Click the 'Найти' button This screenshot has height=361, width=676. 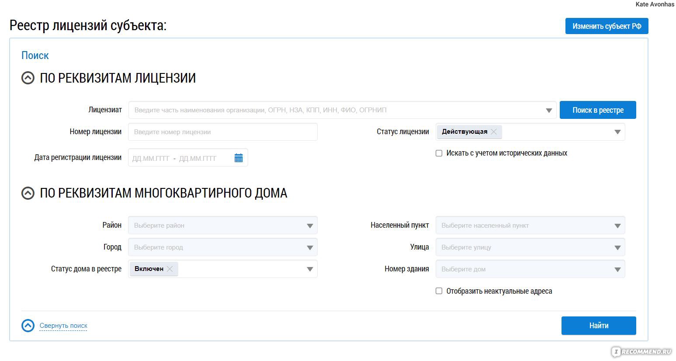click(599, 326)
